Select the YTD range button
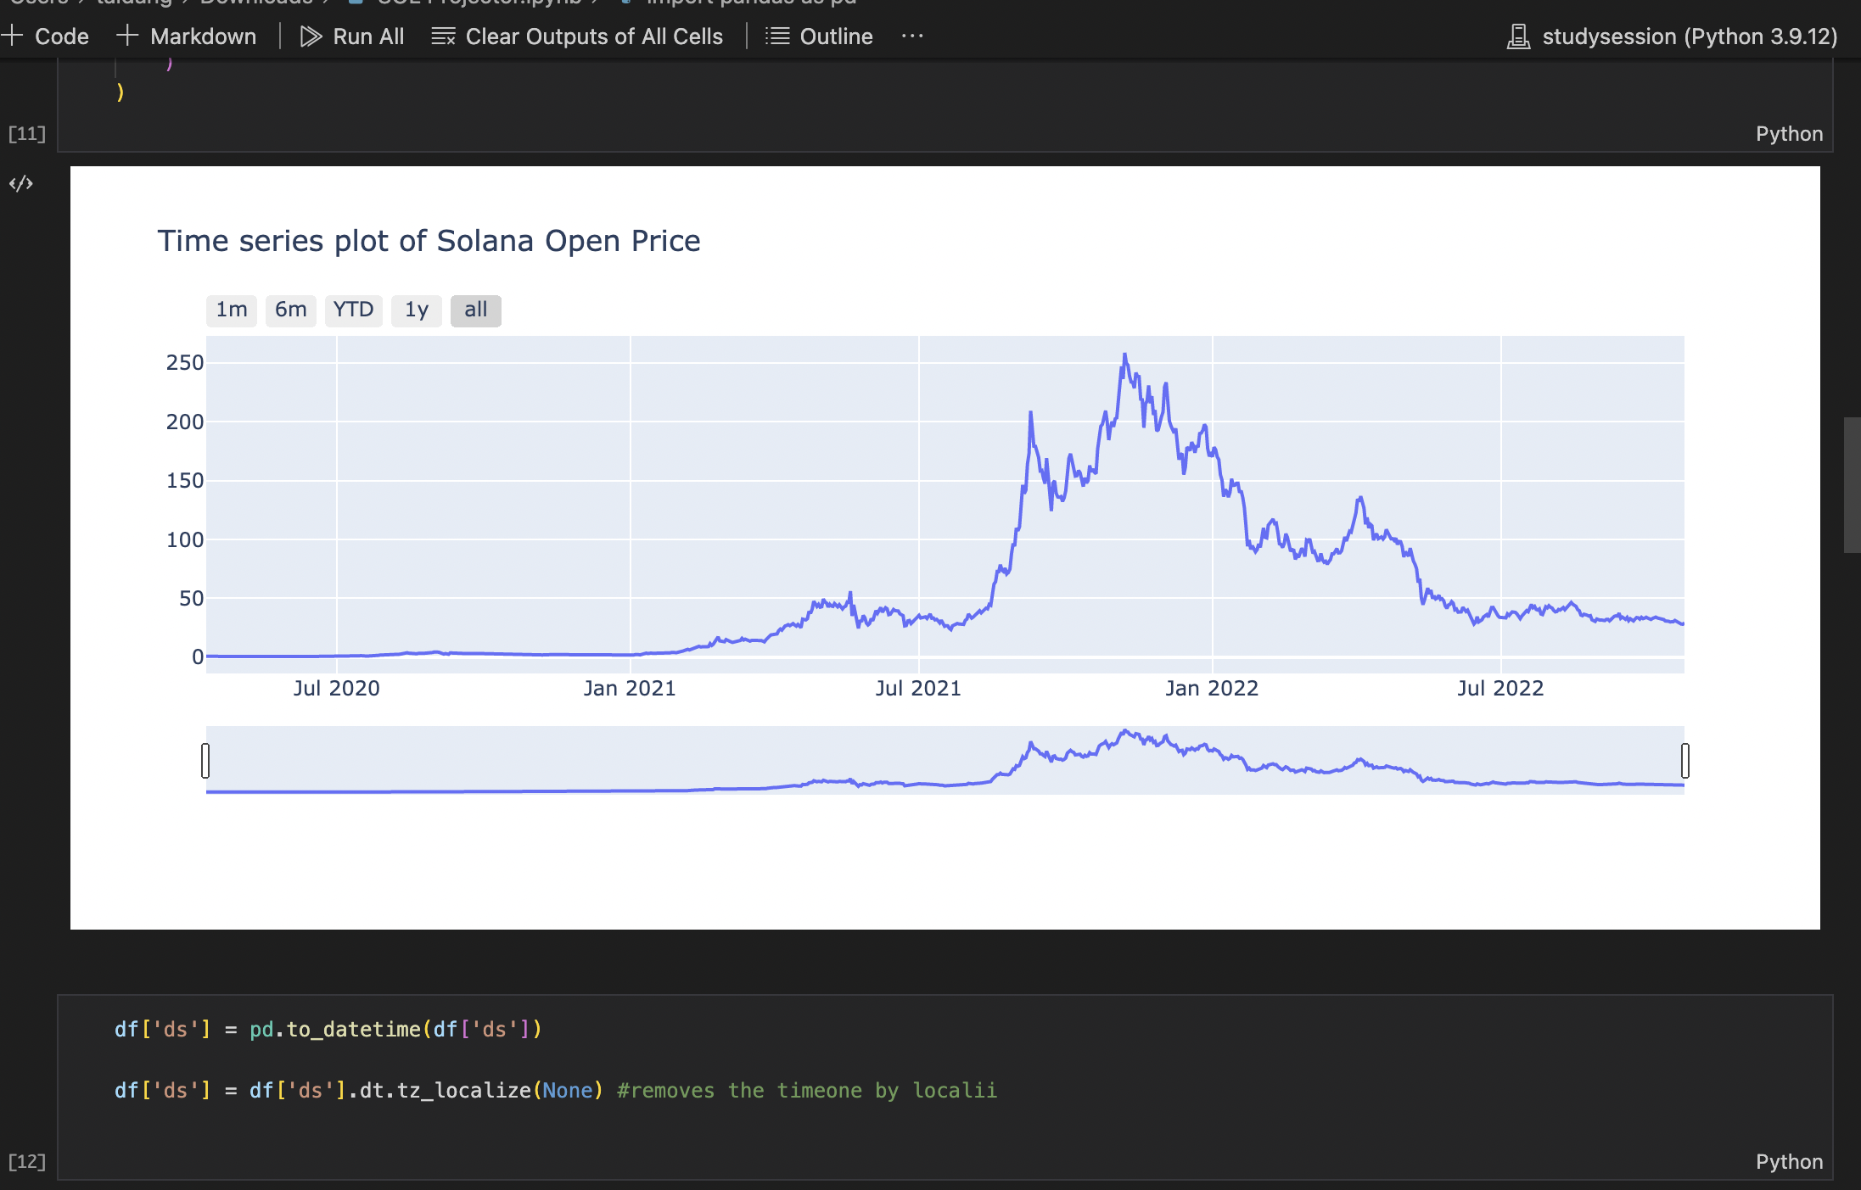The width and height of the screenshot is (1861, 1190). [354, 310]
